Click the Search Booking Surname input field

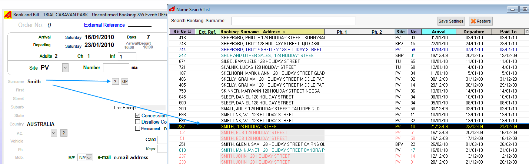293,21
